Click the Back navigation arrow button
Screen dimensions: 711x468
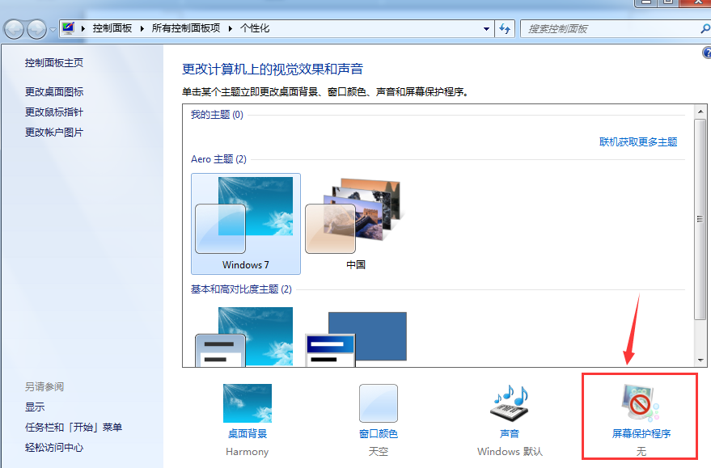(x=14, y=29)
